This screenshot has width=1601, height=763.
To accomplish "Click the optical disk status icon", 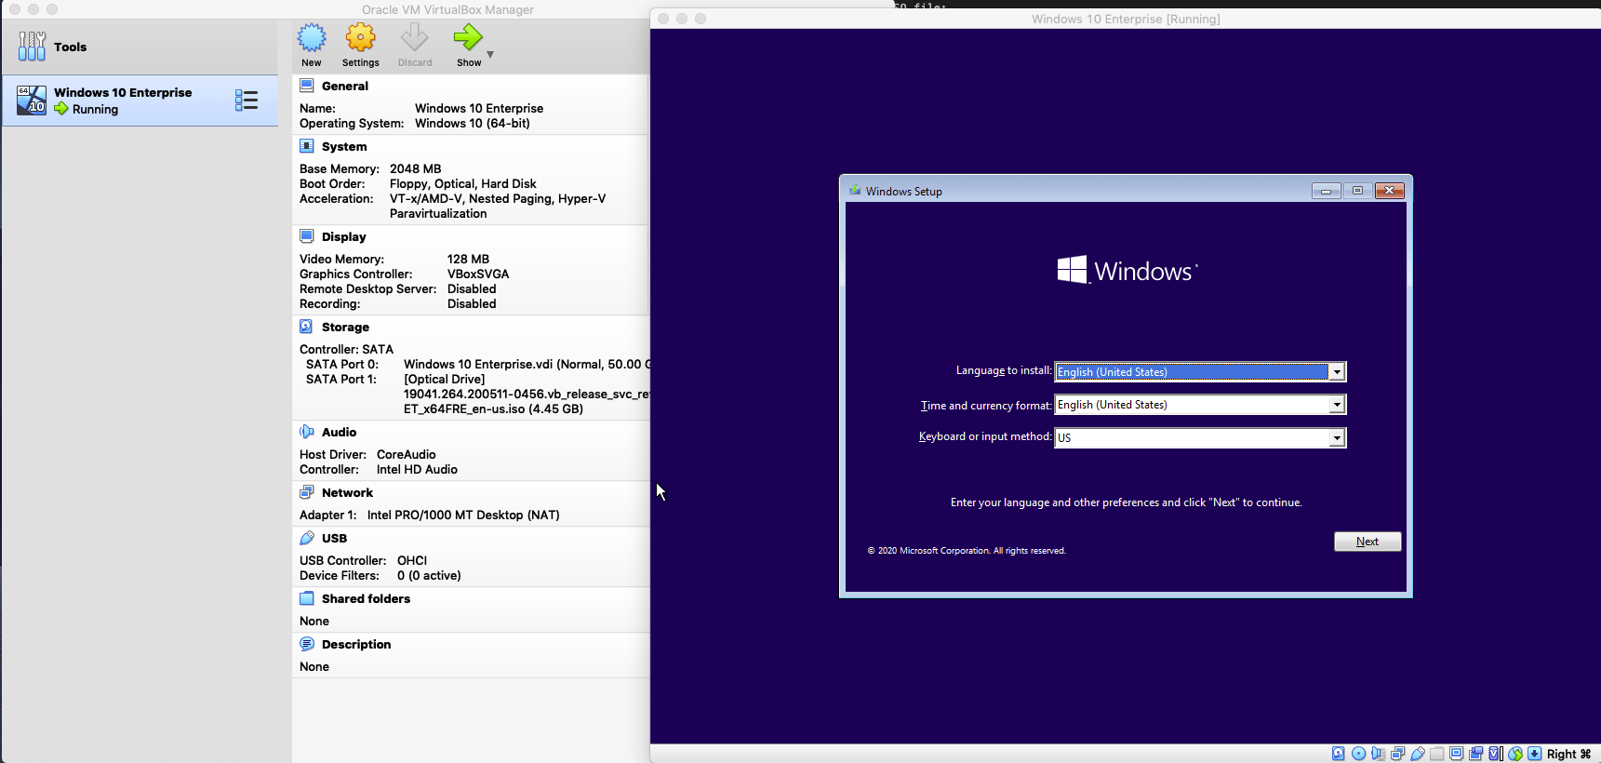I will click(1358, 754).
